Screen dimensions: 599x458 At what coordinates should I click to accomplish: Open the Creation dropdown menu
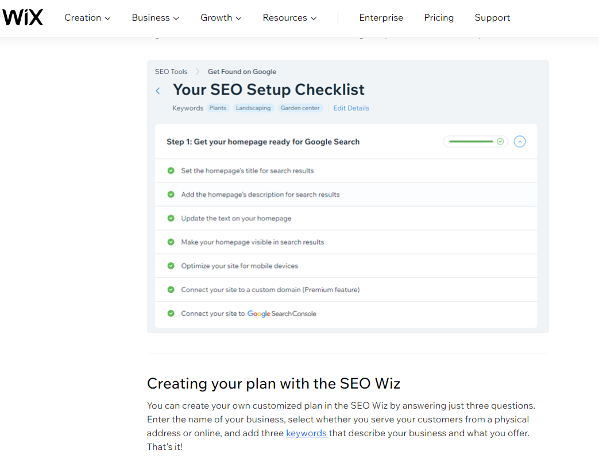click(x=87, y=18)
